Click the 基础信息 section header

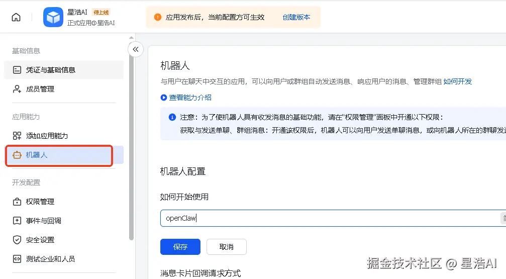26,51
